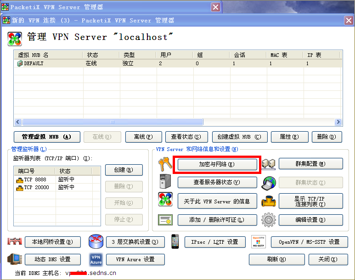The width and height of the screenshot is (355, 280).
Task: Create a listener with 创建 (R)
Action: (124, 170)
